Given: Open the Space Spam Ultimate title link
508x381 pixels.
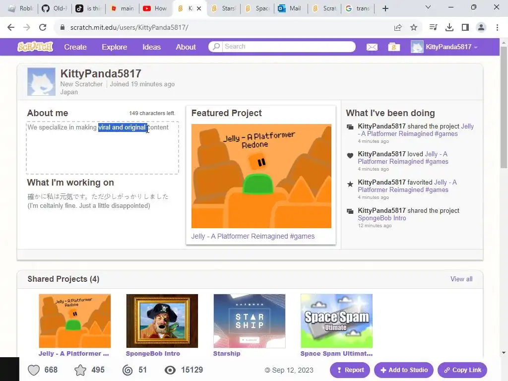Looking at the screenshot, I should 336,353.
